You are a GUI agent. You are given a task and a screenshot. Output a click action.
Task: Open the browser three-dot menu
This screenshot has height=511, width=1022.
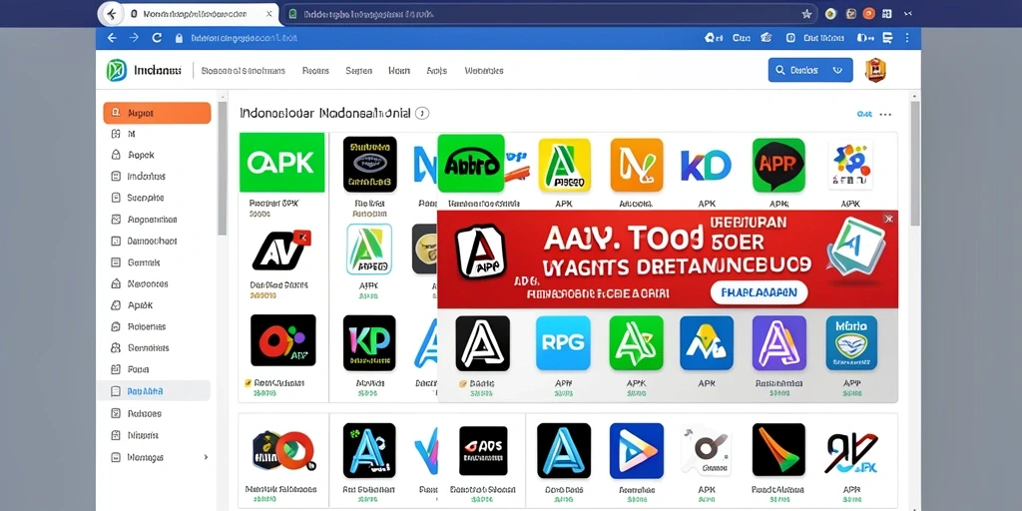pyautogui.click(x=906, y=39)
